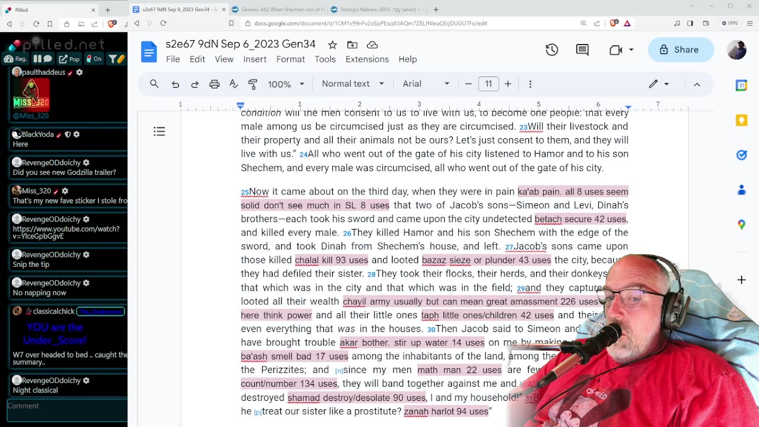Open the YouTube link in chat
Screen dimensions: 759x427
coord(66,232)
